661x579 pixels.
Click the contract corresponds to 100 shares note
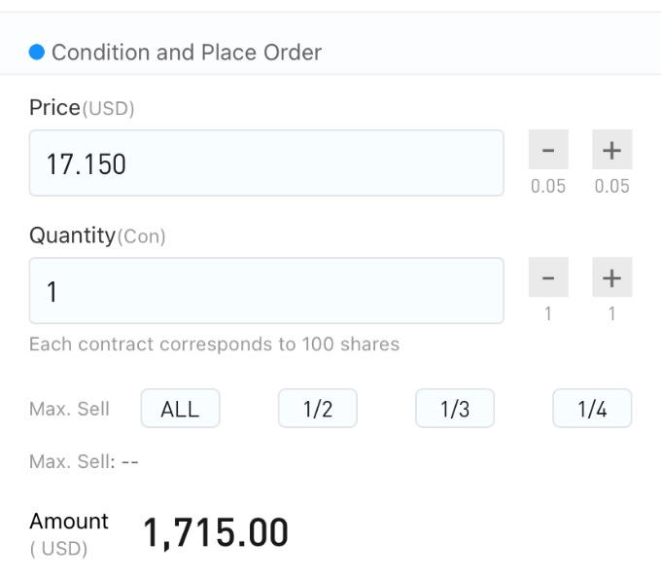(214, 344)
